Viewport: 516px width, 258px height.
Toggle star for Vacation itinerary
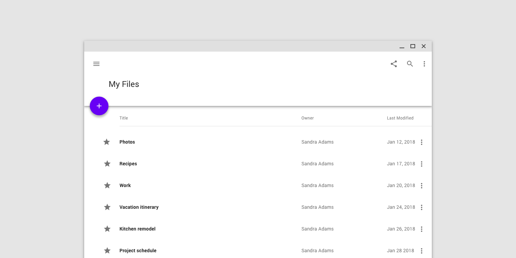pos(107,207)
